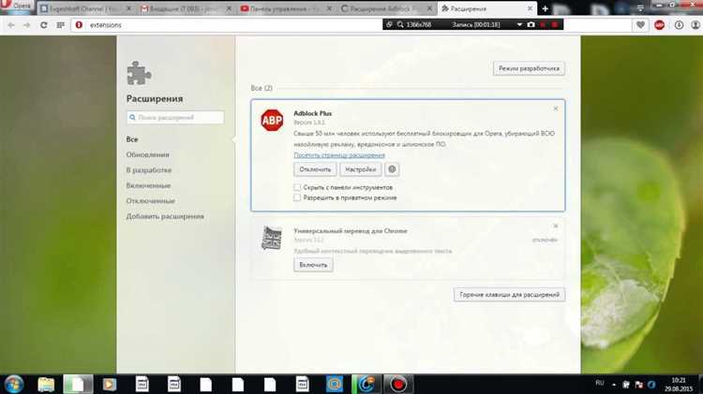Click Режим разработчика button

coord(529,68)
